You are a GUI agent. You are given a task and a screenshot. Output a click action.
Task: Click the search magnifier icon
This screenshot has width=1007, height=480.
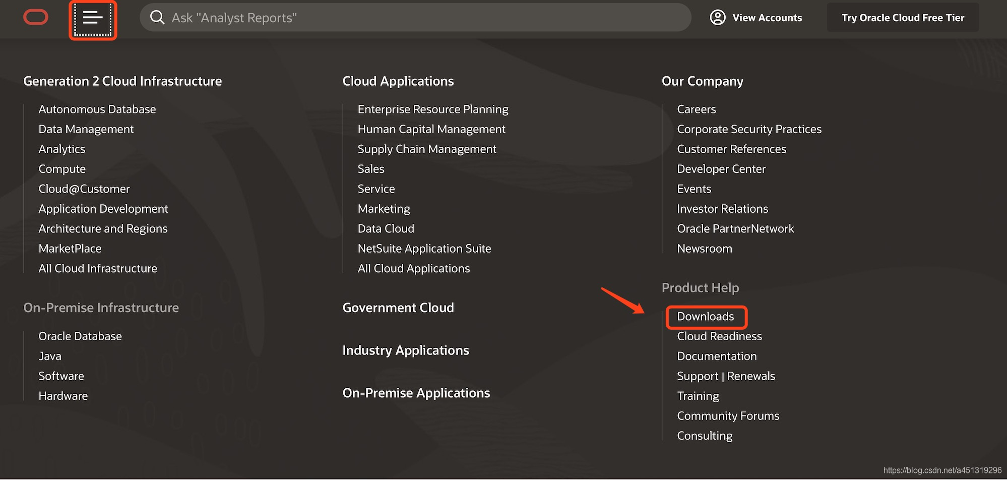157,18
